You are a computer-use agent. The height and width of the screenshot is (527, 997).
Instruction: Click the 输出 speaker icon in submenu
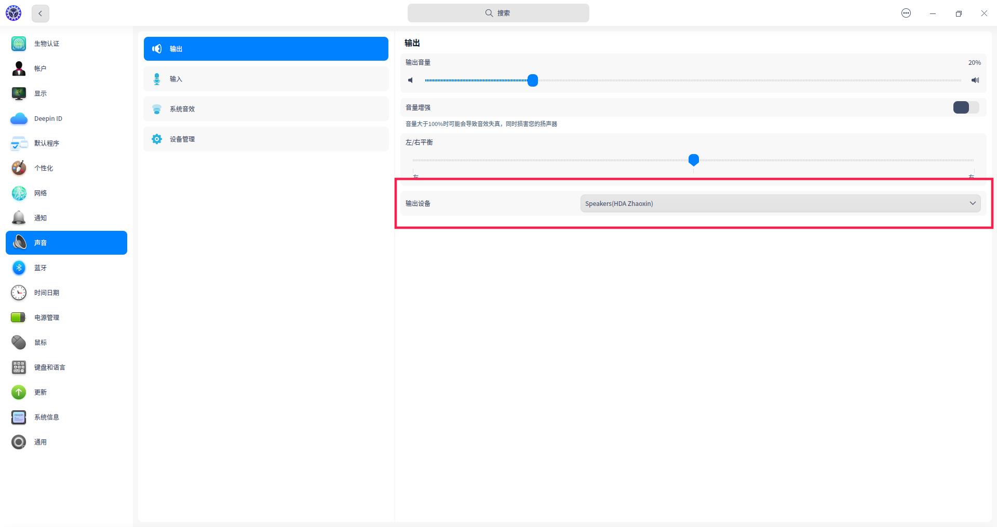[157, 49]
